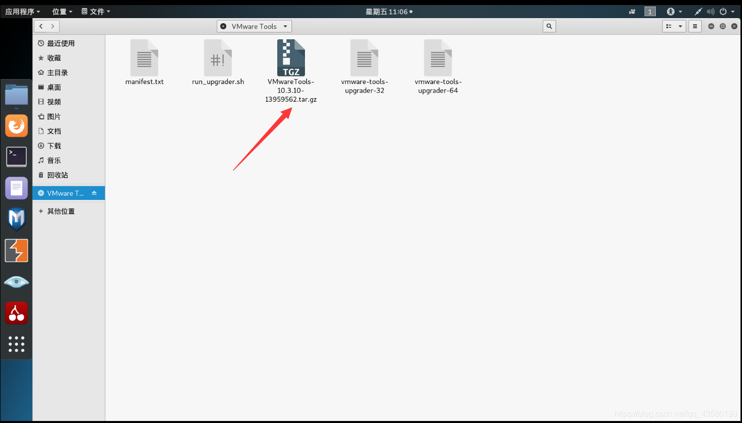Screen dimensions: 742x423
Task: Click the network connection icon in top bar
Action: pyautogui.click(x=698, y=12)
